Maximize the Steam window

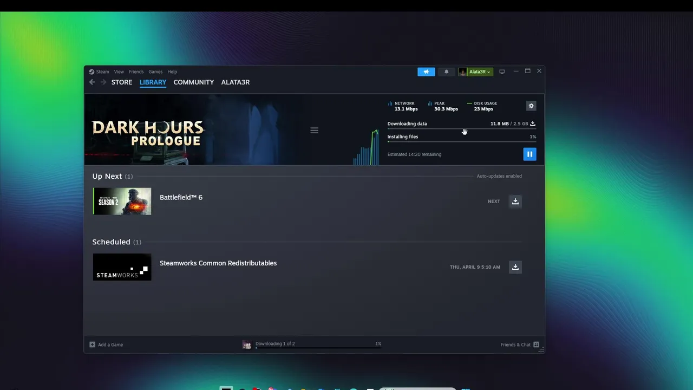click(527, 71)
